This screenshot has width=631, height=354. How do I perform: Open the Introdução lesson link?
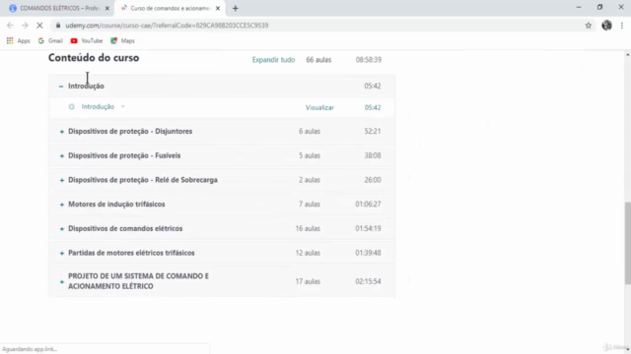pyautogui.click(x=98, y=107)
